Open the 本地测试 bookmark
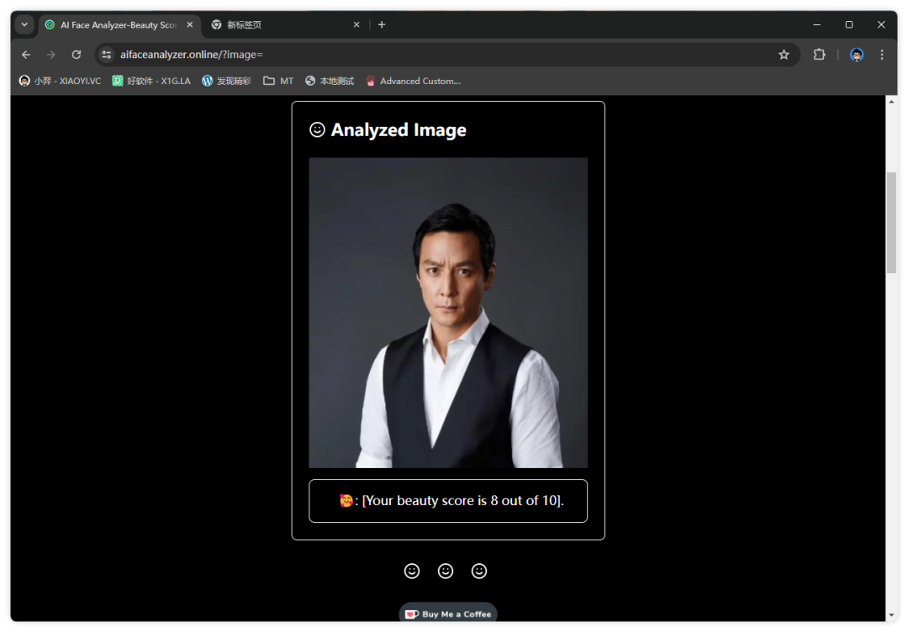The image size is (908, 632). coord(330,81)
